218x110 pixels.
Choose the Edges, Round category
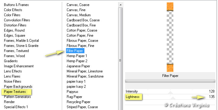(x=14, y=30)
